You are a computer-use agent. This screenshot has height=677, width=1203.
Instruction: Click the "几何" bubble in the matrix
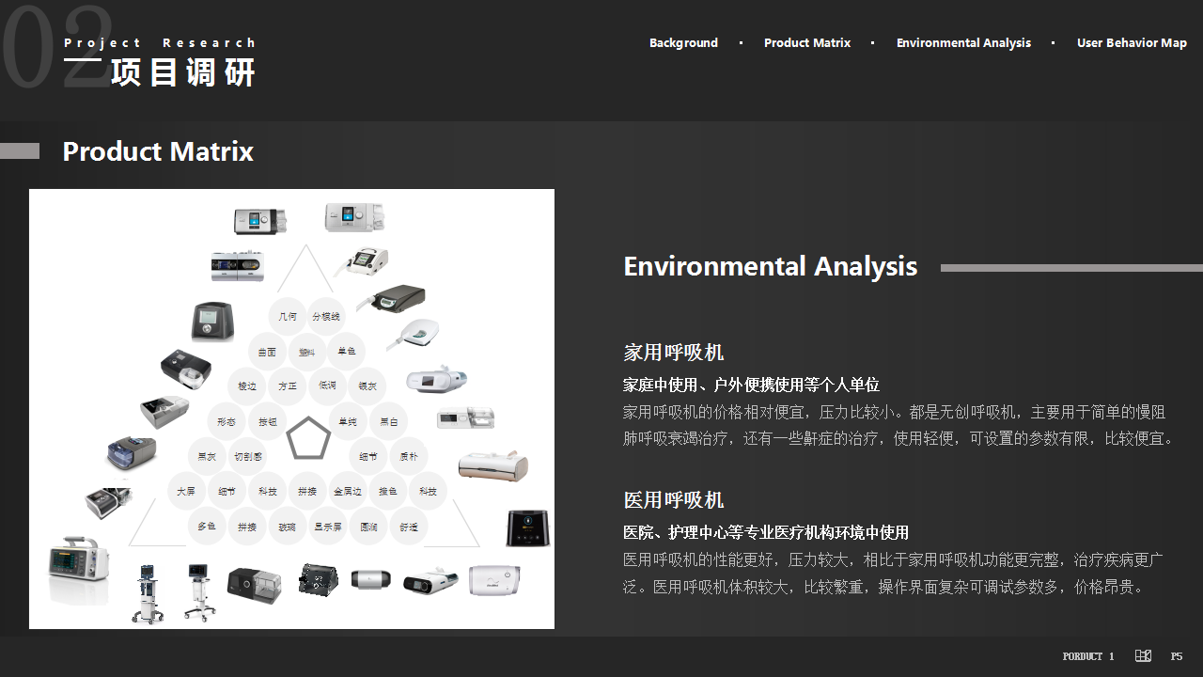click(x=288, y=315)
